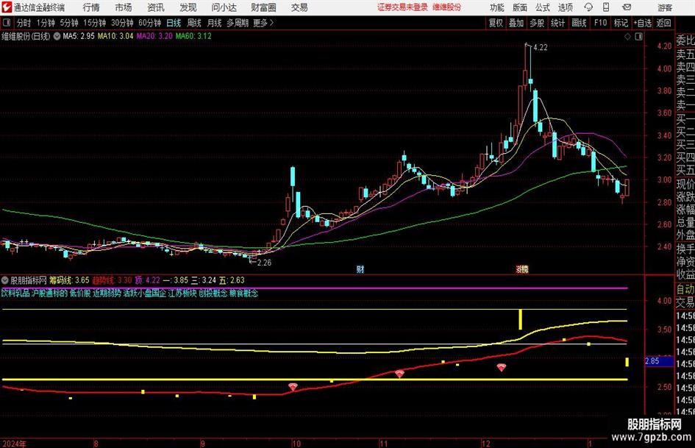Click the 复权 button
695x448 pixels.
pyautogui.click(x=496, y=23)
